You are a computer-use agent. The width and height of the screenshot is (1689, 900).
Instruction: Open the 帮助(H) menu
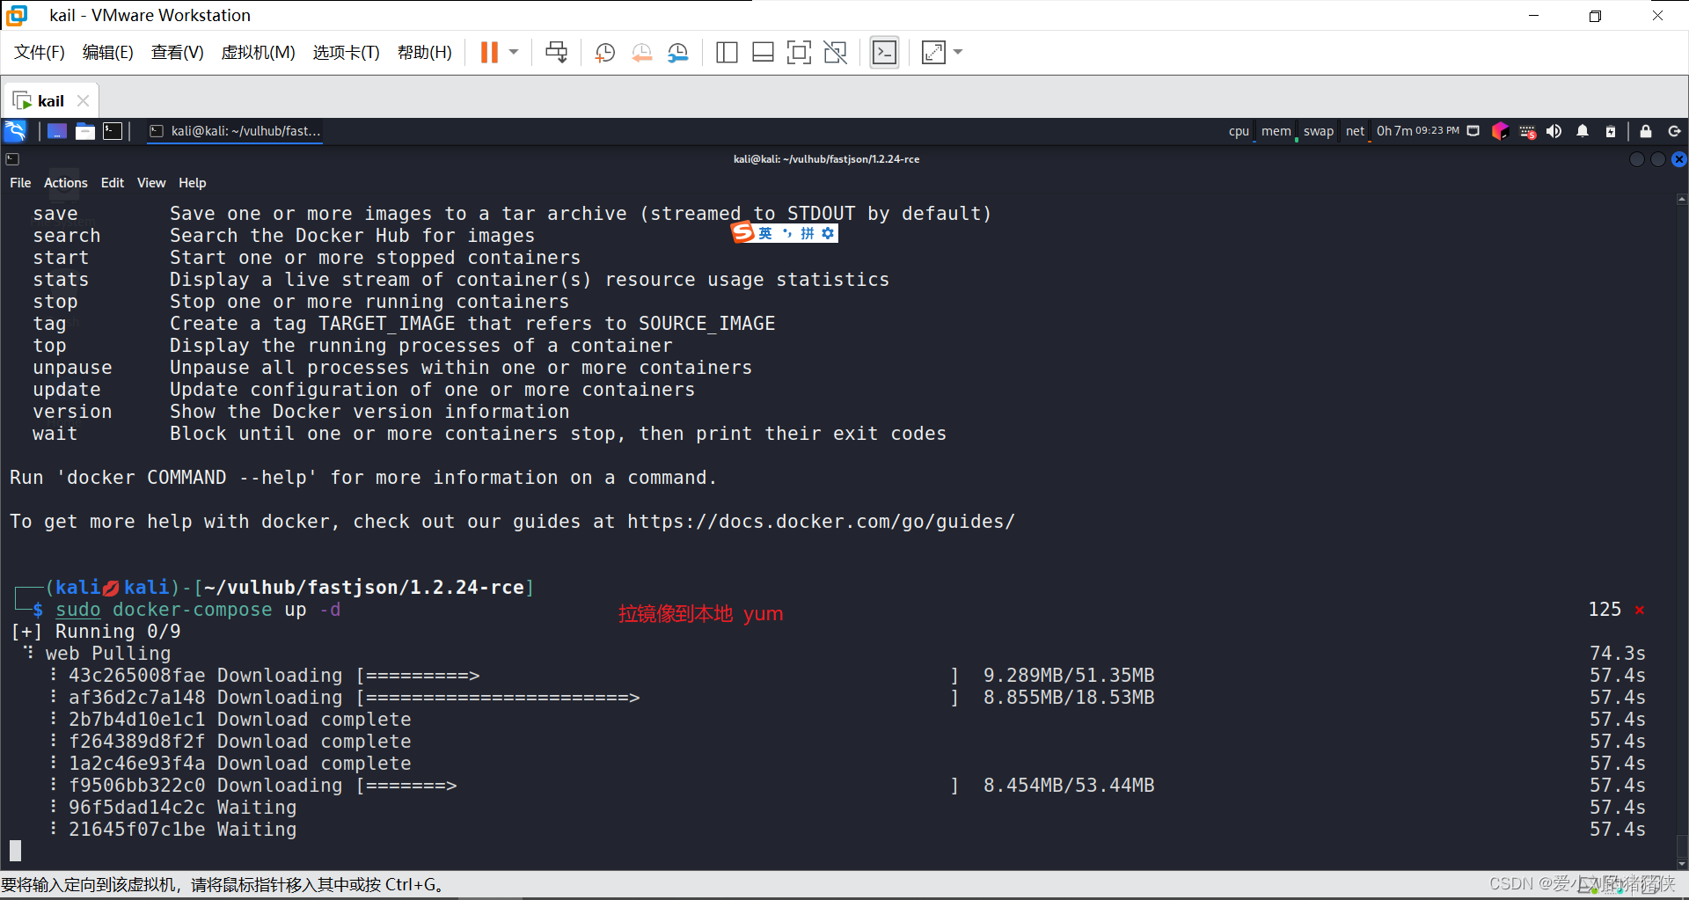point(424,53)
